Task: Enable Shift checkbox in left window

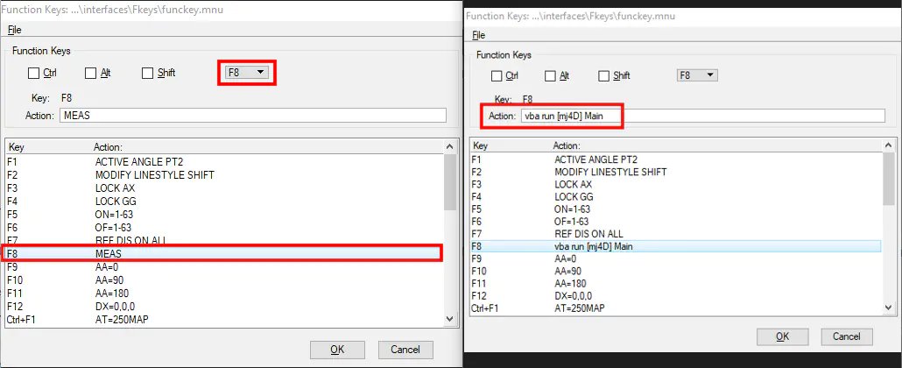Action: click(x=148, y=73)
